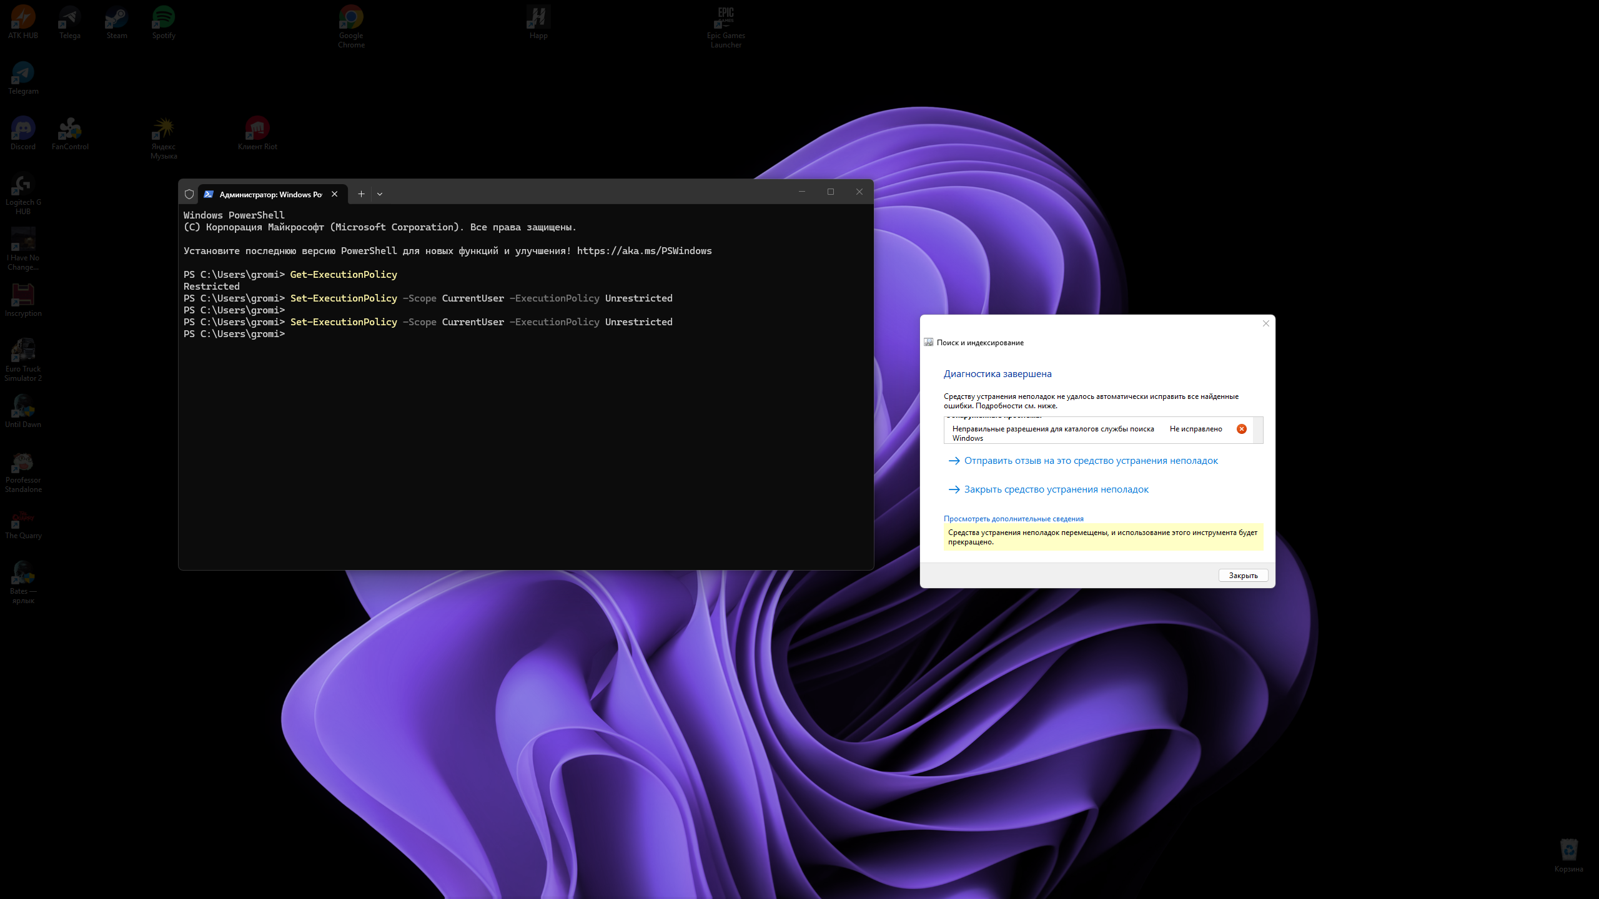
Task: Add a new tab with the plus button in Terminal
Action: coord(361,194)
